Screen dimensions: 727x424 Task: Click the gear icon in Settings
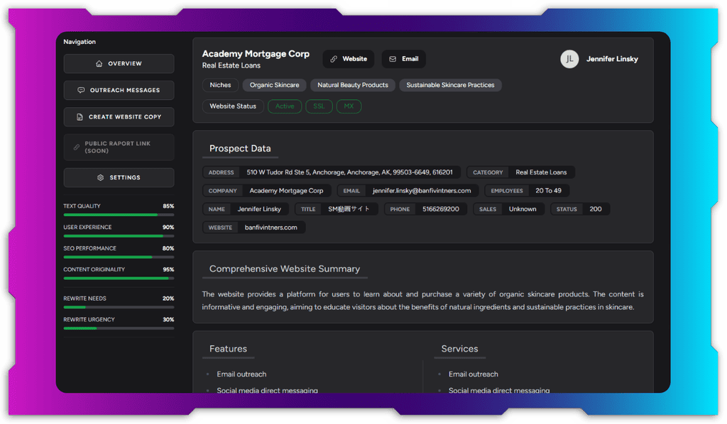(x=100, y=177)
